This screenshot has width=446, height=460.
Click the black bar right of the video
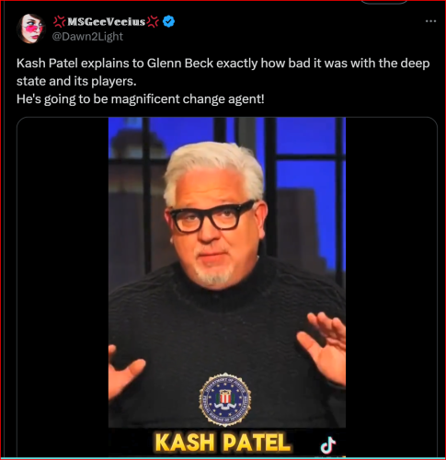coord(391,287)
